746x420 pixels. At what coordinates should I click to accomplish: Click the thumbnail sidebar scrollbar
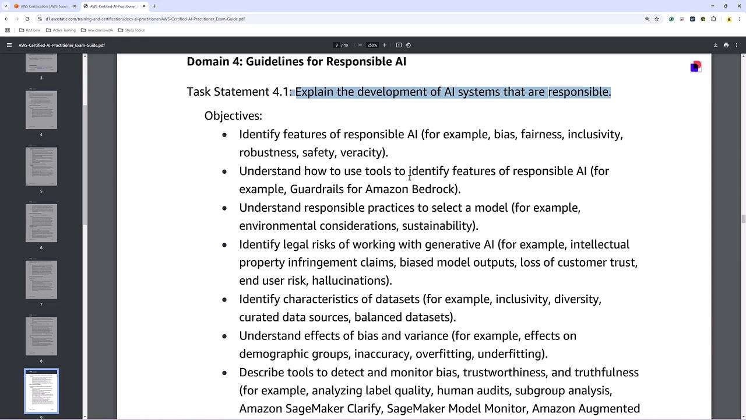85,164
